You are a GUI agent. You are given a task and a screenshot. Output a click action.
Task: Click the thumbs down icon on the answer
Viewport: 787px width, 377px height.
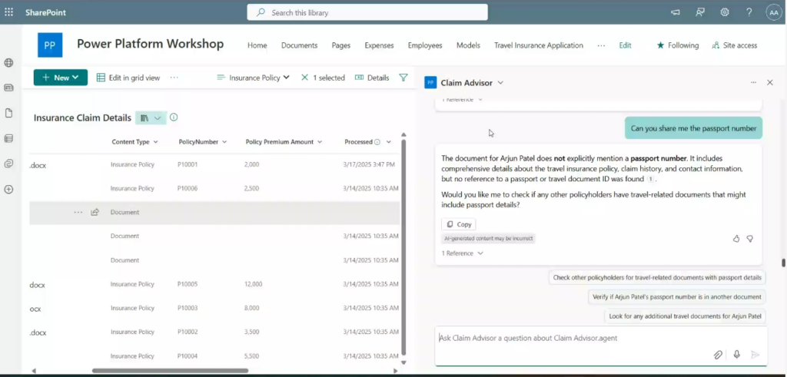click(x=750, y=239)
